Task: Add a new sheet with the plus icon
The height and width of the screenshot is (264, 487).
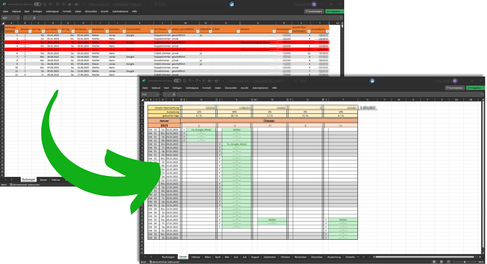Action: 363,257
